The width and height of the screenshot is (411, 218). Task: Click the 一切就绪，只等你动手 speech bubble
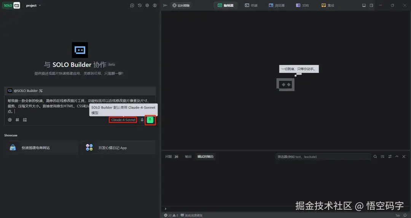[299, 69]
